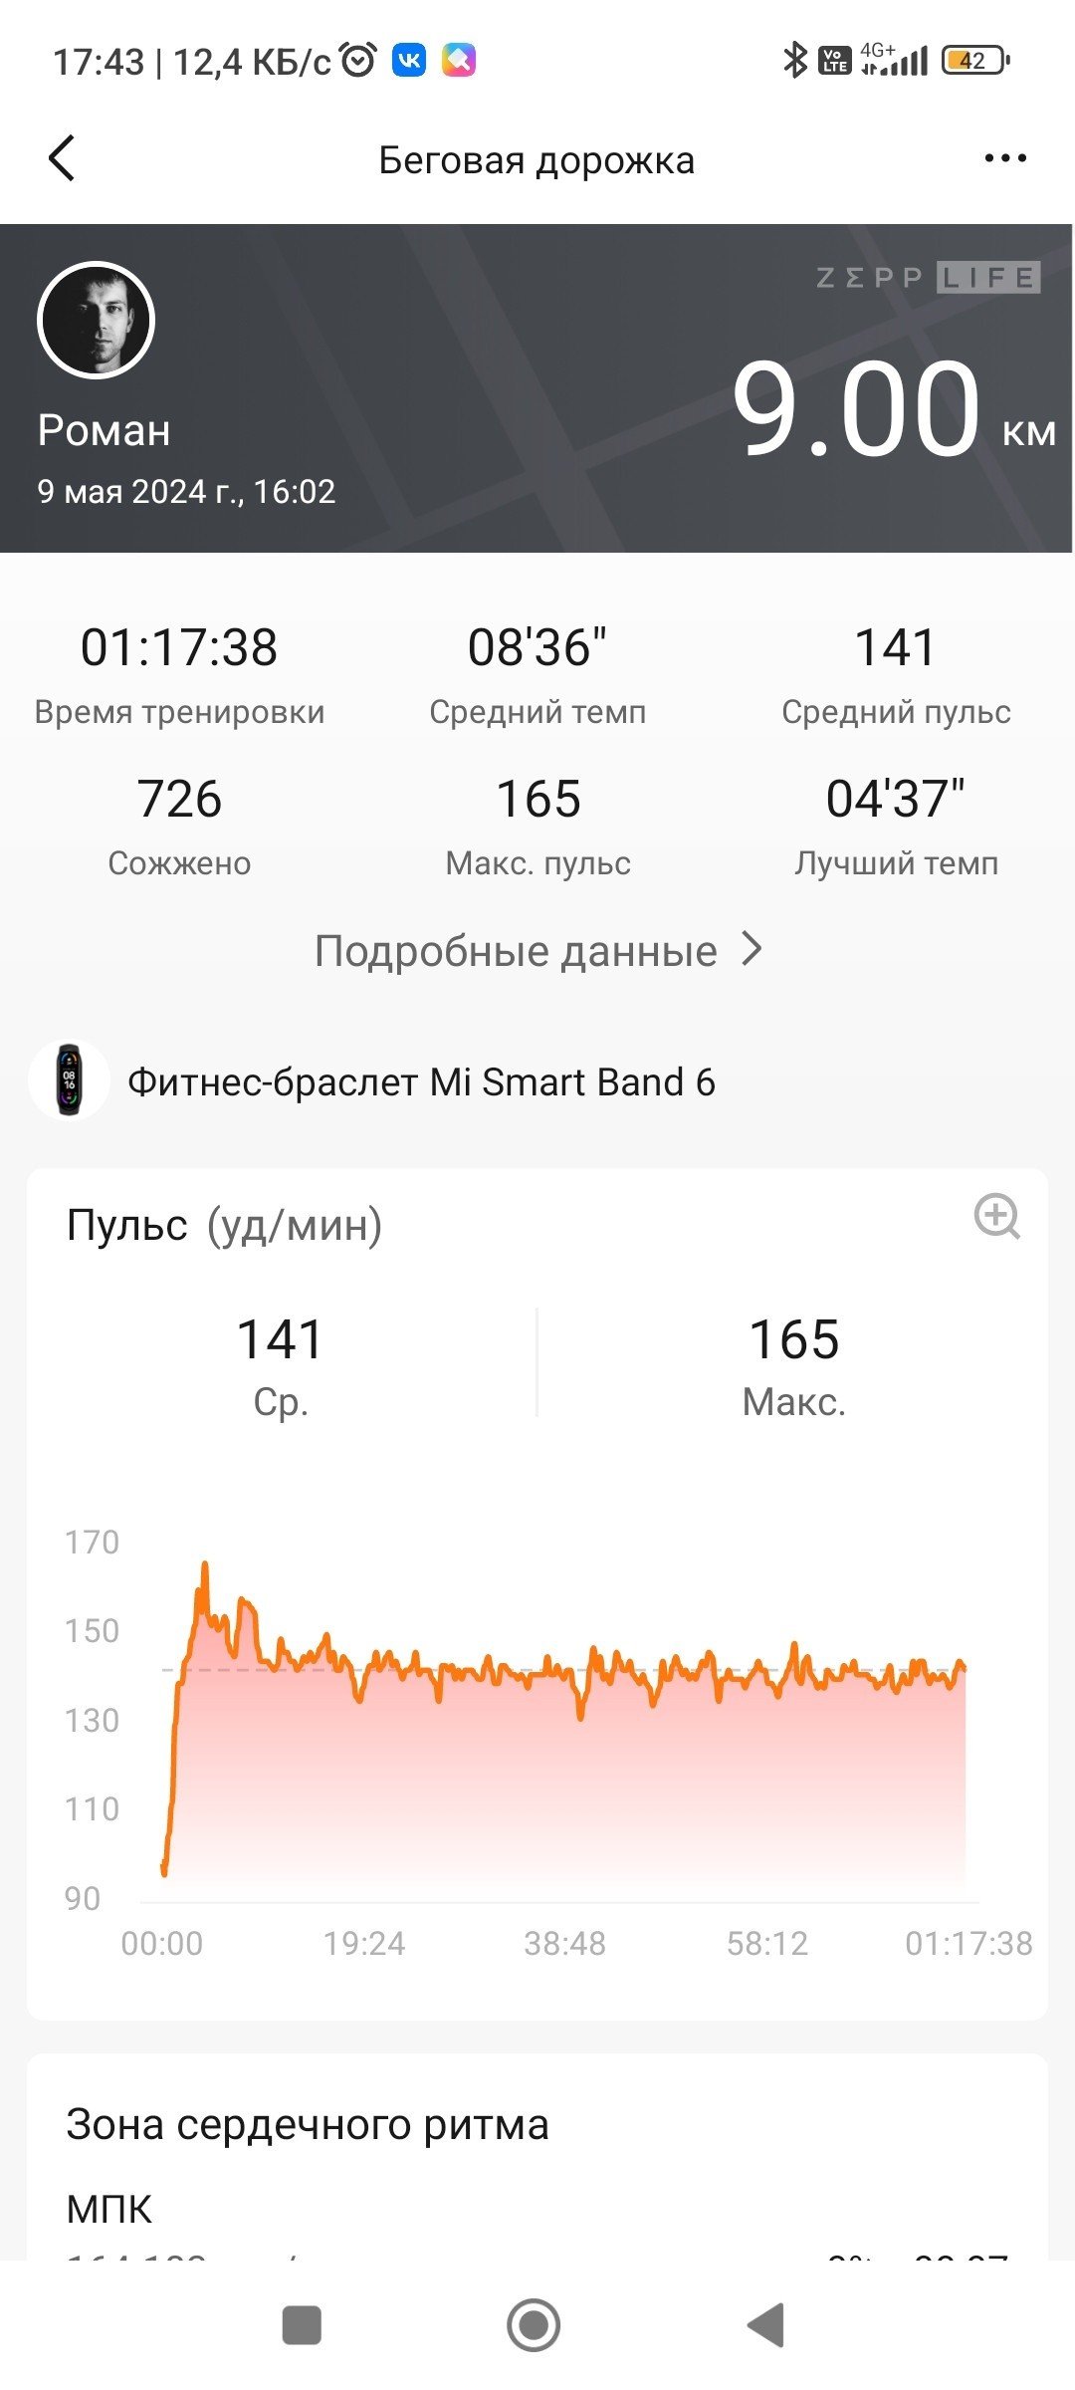The height and width of the screenshot is (2390, 1075).
Task: Tap the Bluetooth status icon
Action: click(794, 61)
